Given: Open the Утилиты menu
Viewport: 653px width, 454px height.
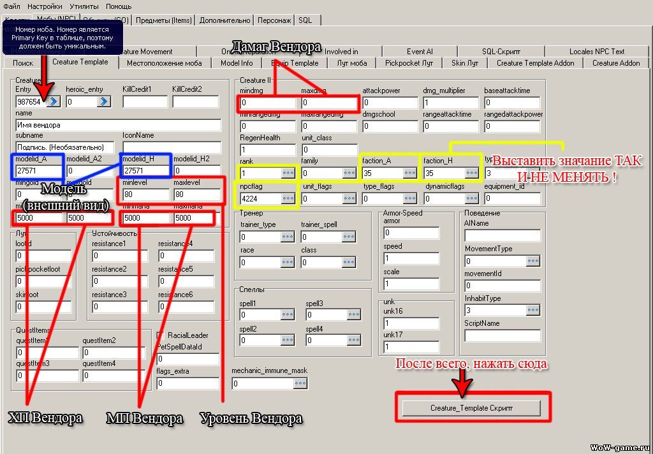Looking at the screenshot, I should (x=84, y=6).
